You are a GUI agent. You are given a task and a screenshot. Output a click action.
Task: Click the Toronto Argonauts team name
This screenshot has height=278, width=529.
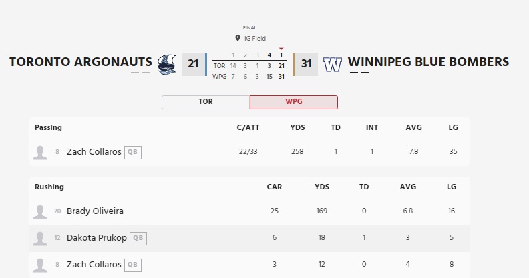[x=81, y=62]
